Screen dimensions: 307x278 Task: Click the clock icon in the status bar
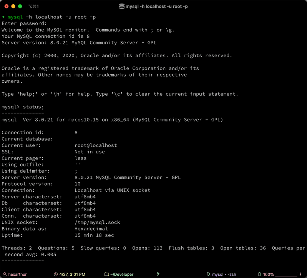[x=56, y=274]
